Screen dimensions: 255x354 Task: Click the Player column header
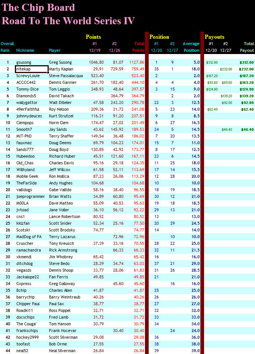click(55, 50)
